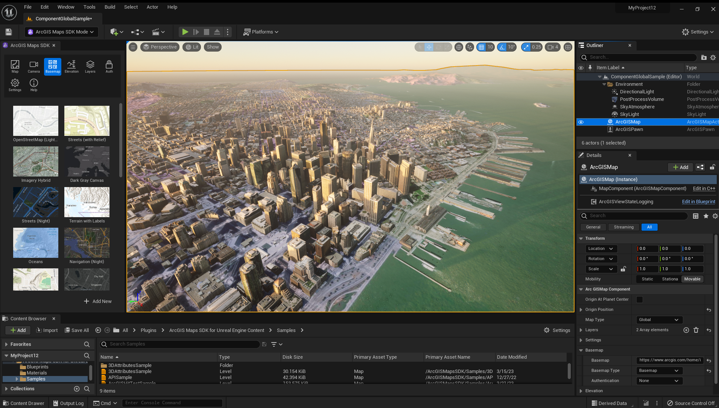The width and height of the screenshot is (719, 408).
Task: Open Platforms dropdown menu
Action: tap(261, 32)
